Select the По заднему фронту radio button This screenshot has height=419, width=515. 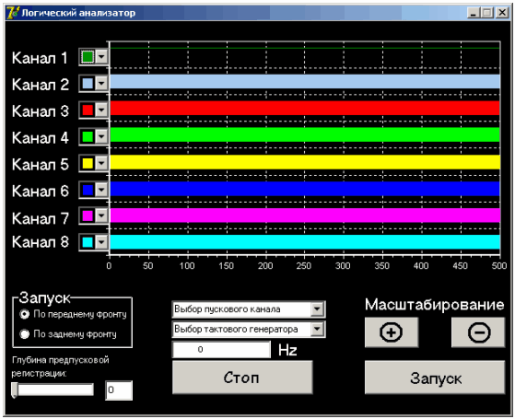point(25,334)
